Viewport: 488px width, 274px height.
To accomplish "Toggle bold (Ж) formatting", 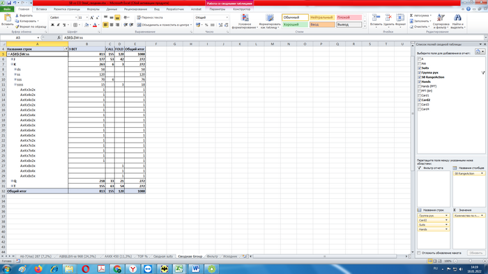I will pos(52,25).
